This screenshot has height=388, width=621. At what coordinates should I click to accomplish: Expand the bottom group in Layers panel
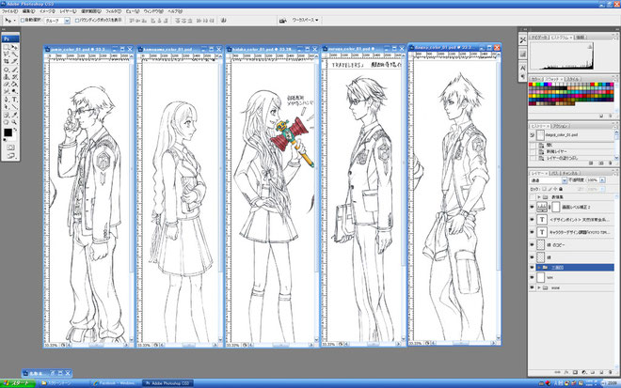click(x=539, y=287)
